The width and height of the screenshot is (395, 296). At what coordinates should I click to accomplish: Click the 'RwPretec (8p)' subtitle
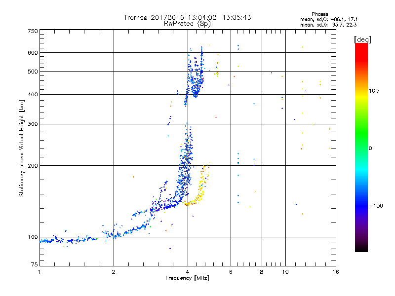pyautogui.click(x=187, y=24)
